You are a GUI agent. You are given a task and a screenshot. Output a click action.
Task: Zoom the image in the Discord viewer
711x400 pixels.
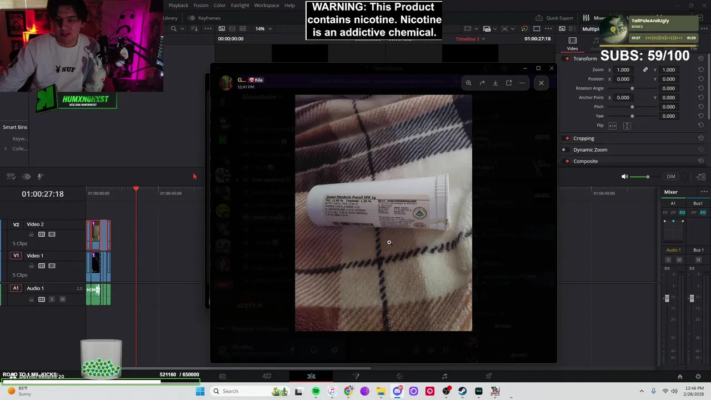[469, 83]
